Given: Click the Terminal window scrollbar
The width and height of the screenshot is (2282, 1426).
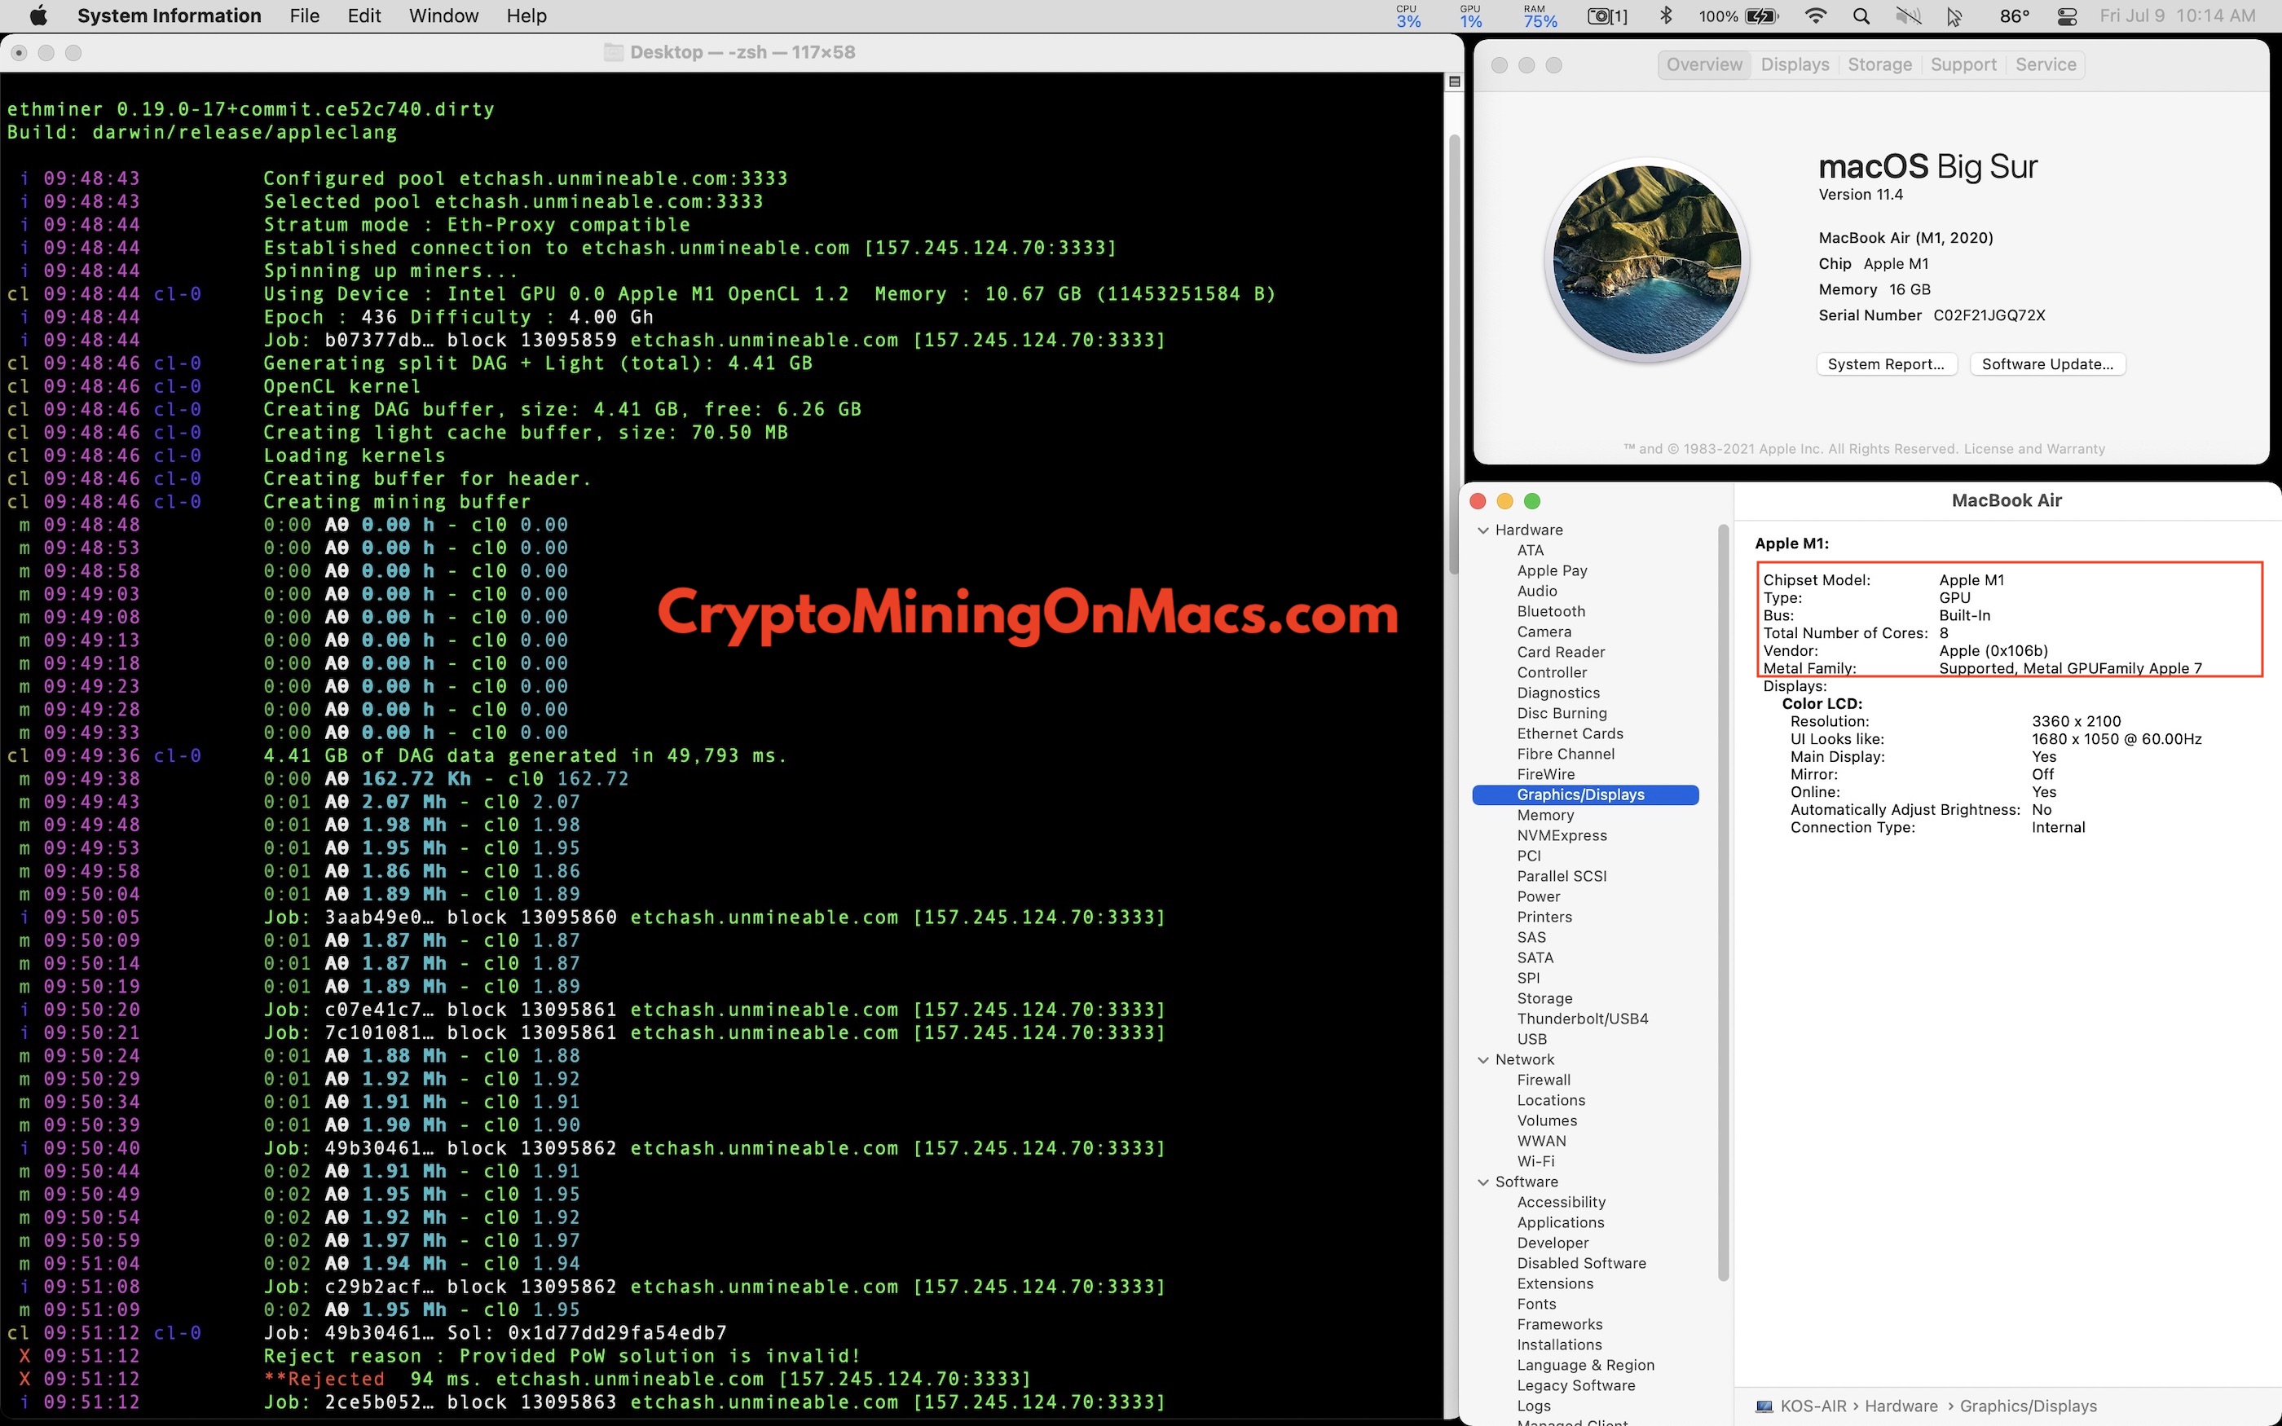Looking at the screenshot, I should coord(1454,354).
